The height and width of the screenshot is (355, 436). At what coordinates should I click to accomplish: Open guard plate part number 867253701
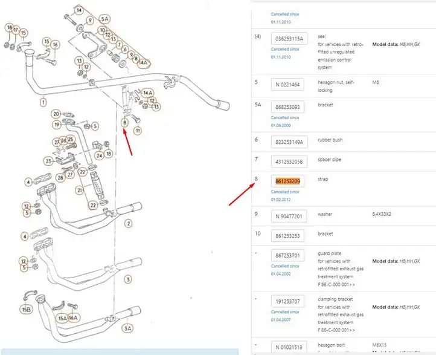287,255
